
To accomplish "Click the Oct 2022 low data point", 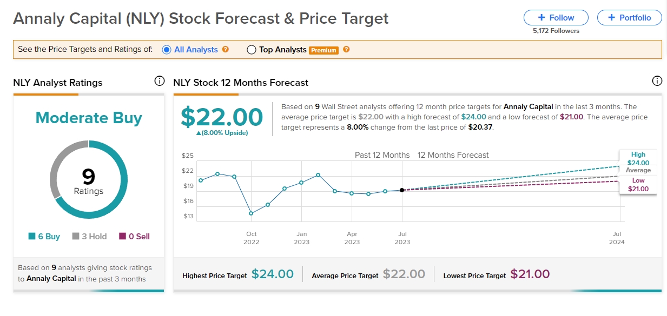I will [x=251, y=213].
